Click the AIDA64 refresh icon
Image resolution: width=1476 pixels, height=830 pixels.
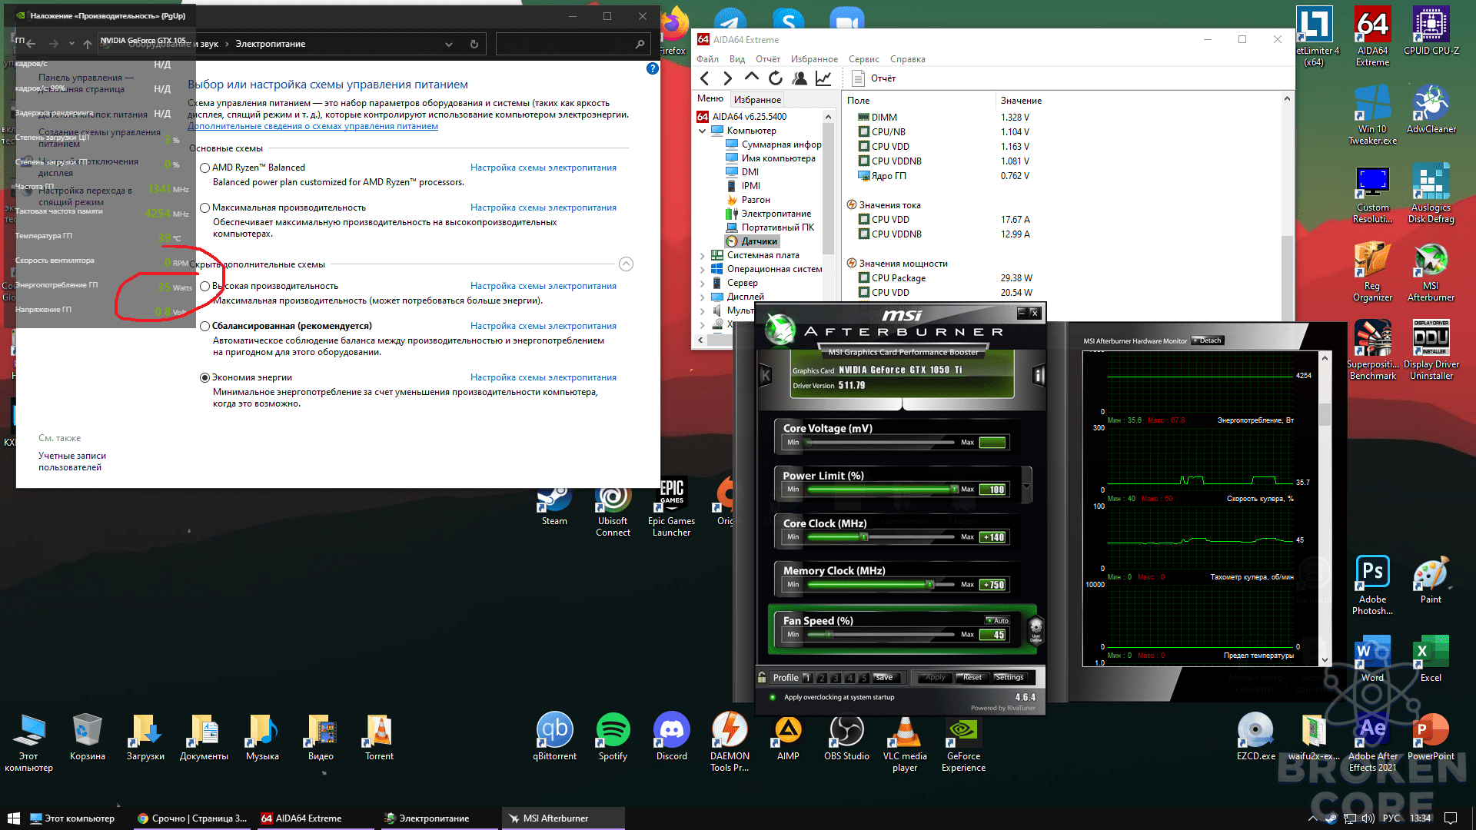point(776,78)
